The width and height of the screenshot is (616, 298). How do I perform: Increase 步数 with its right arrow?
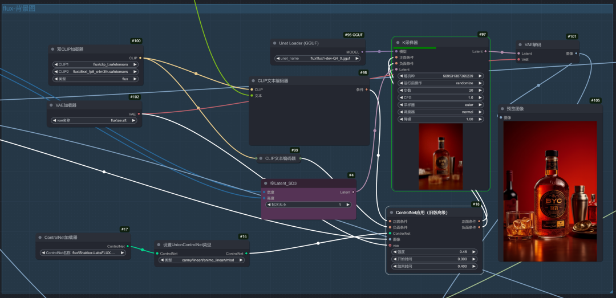pos(480,90)
